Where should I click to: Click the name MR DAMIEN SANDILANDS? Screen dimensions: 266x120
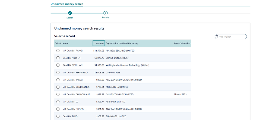tap(76, 87)
